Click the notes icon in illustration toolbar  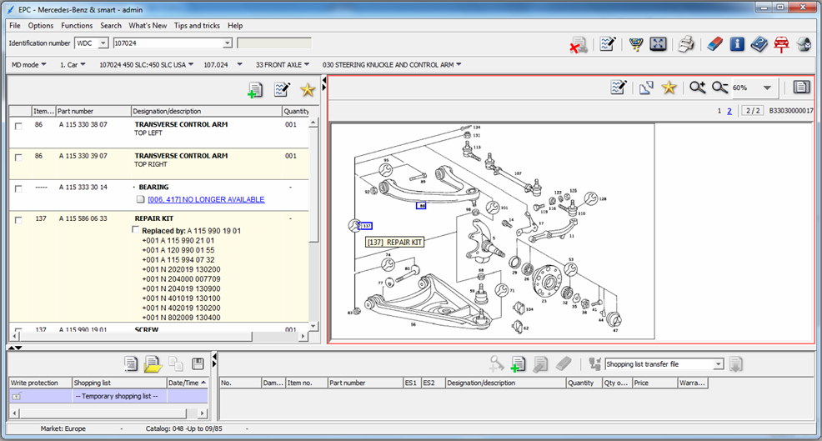619,88
